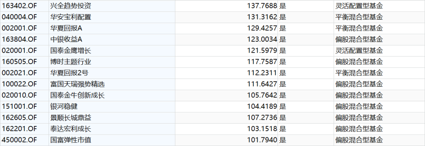
Task: Click 偏股混合型基金 in the 富国天瑞强势精选 row
Action: point(359,84)
